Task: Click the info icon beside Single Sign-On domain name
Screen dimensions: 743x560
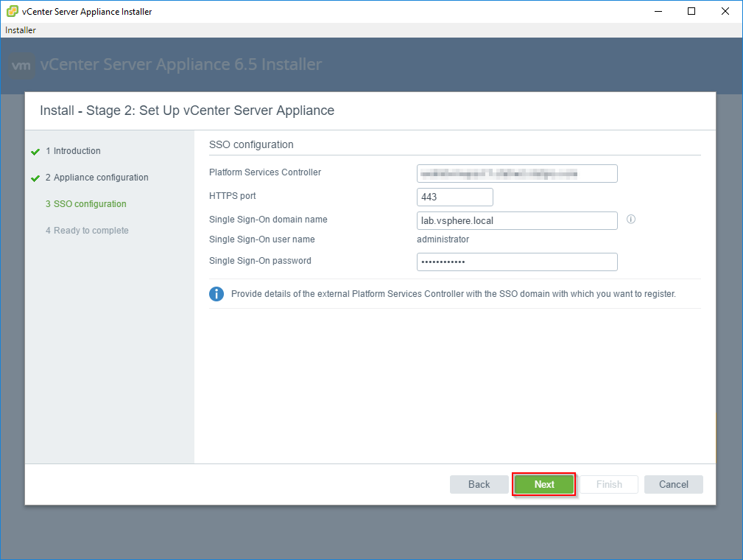Action: pyautogui.click(x=630, y=219)
